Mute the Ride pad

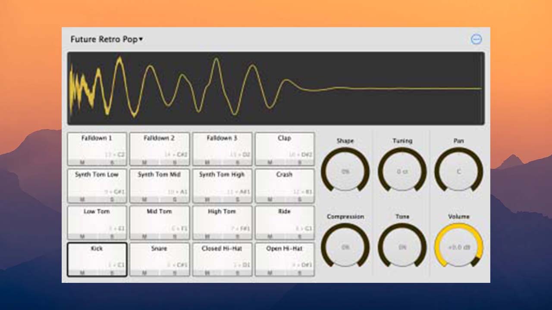click(270, 236)
